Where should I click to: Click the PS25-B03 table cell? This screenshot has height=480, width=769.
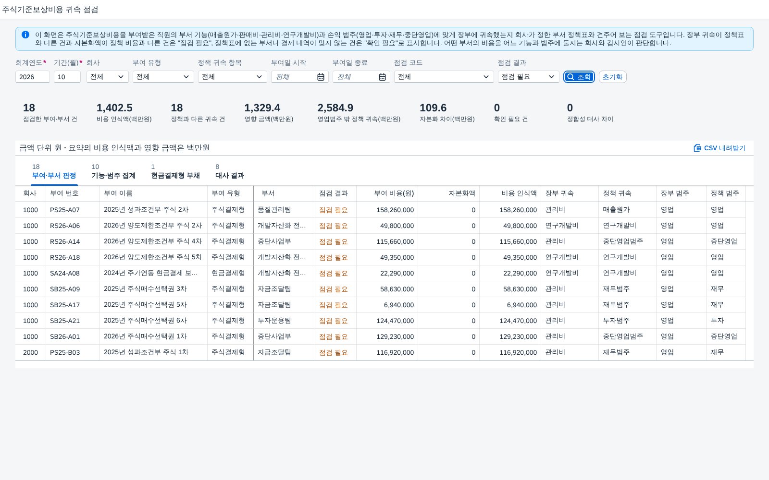(73, 352)
